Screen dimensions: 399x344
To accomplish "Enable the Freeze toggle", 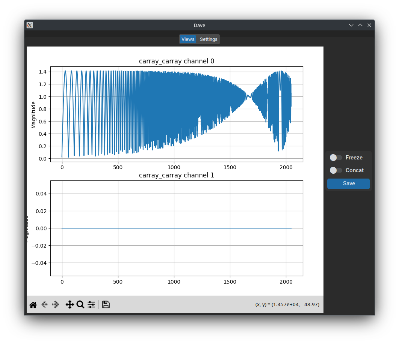I will [x=336, y=158].
